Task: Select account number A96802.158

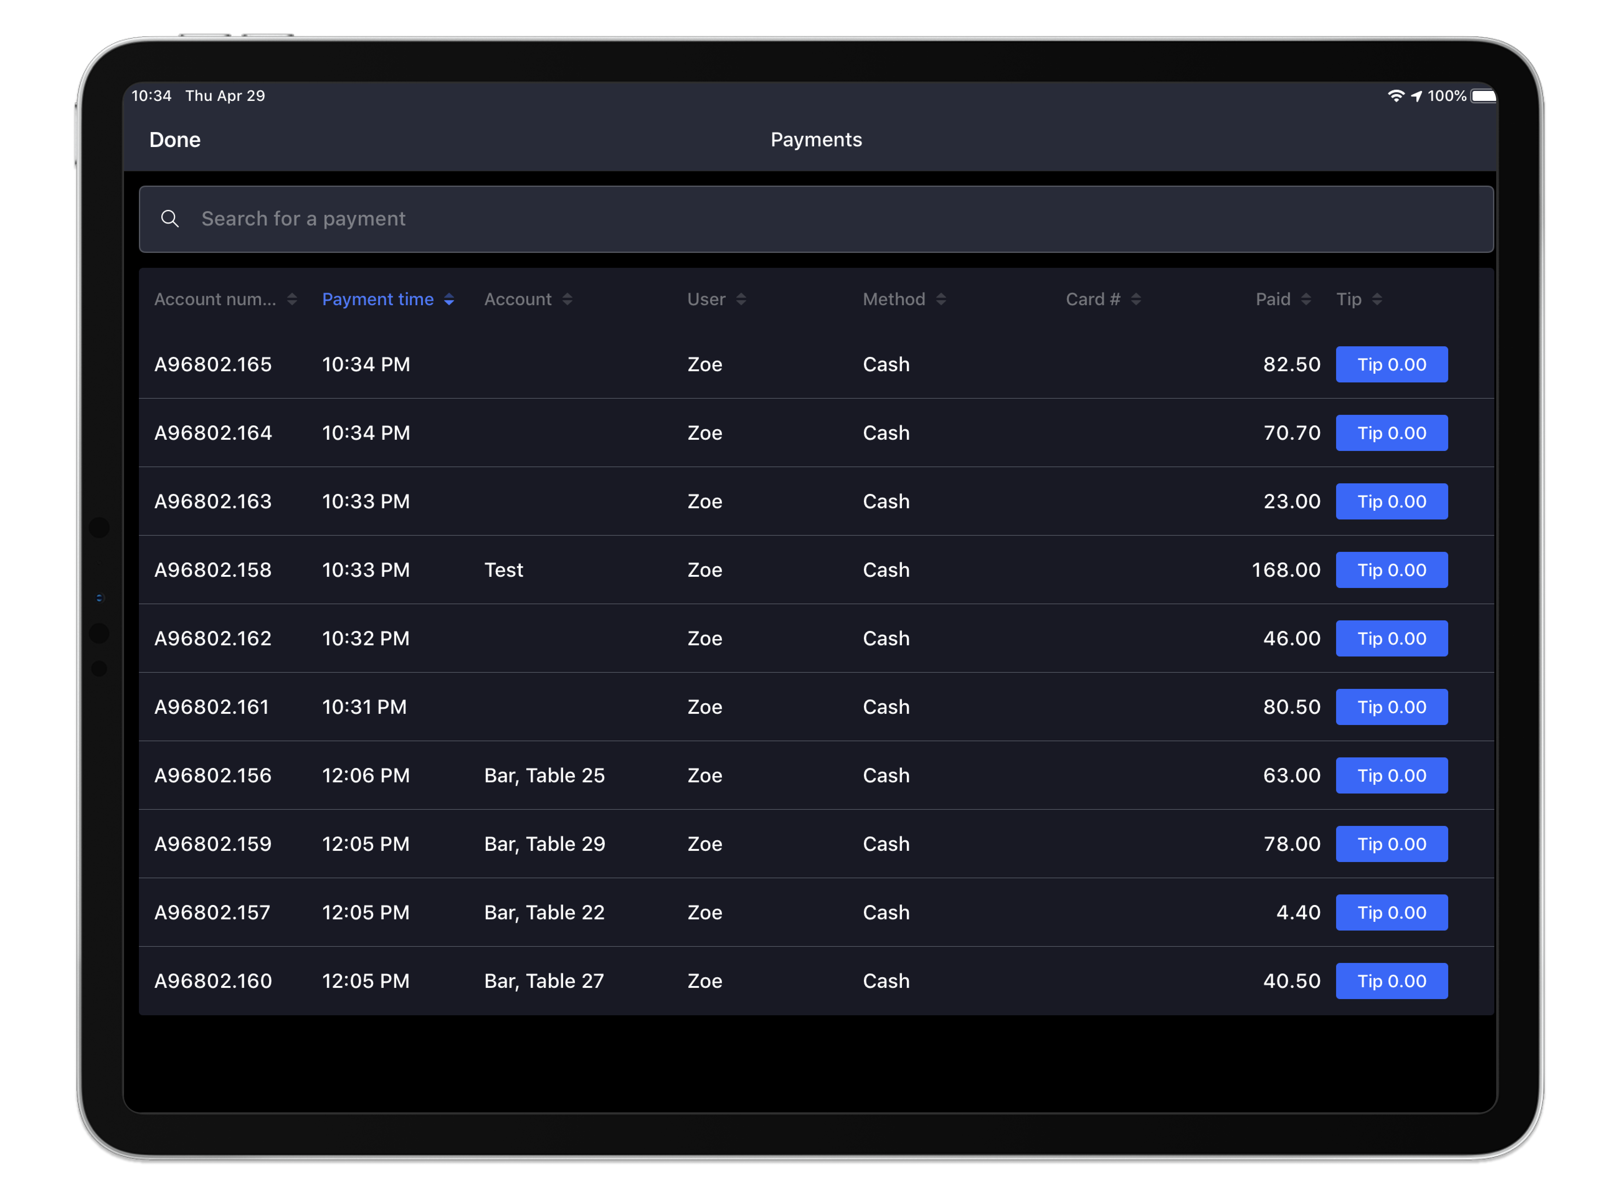Action: [x=213, y=570]
